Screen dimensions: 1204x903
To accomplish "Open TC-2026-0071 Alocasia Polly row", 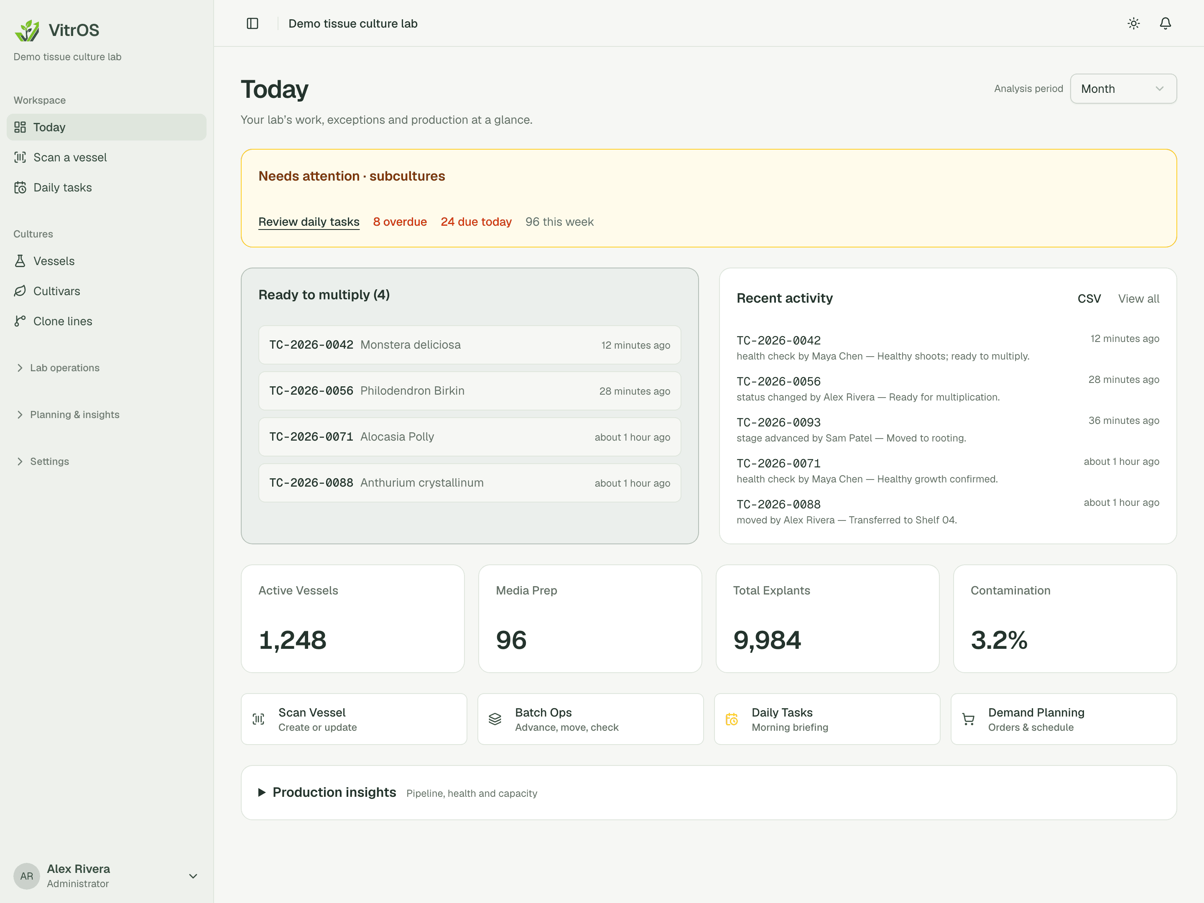I will (470, 437).
